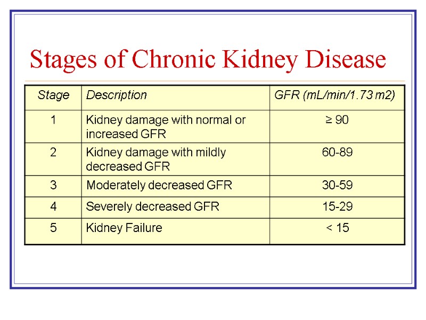Click the 15-29 GFR range cell
426x320 pixels.
pos(337,207)
